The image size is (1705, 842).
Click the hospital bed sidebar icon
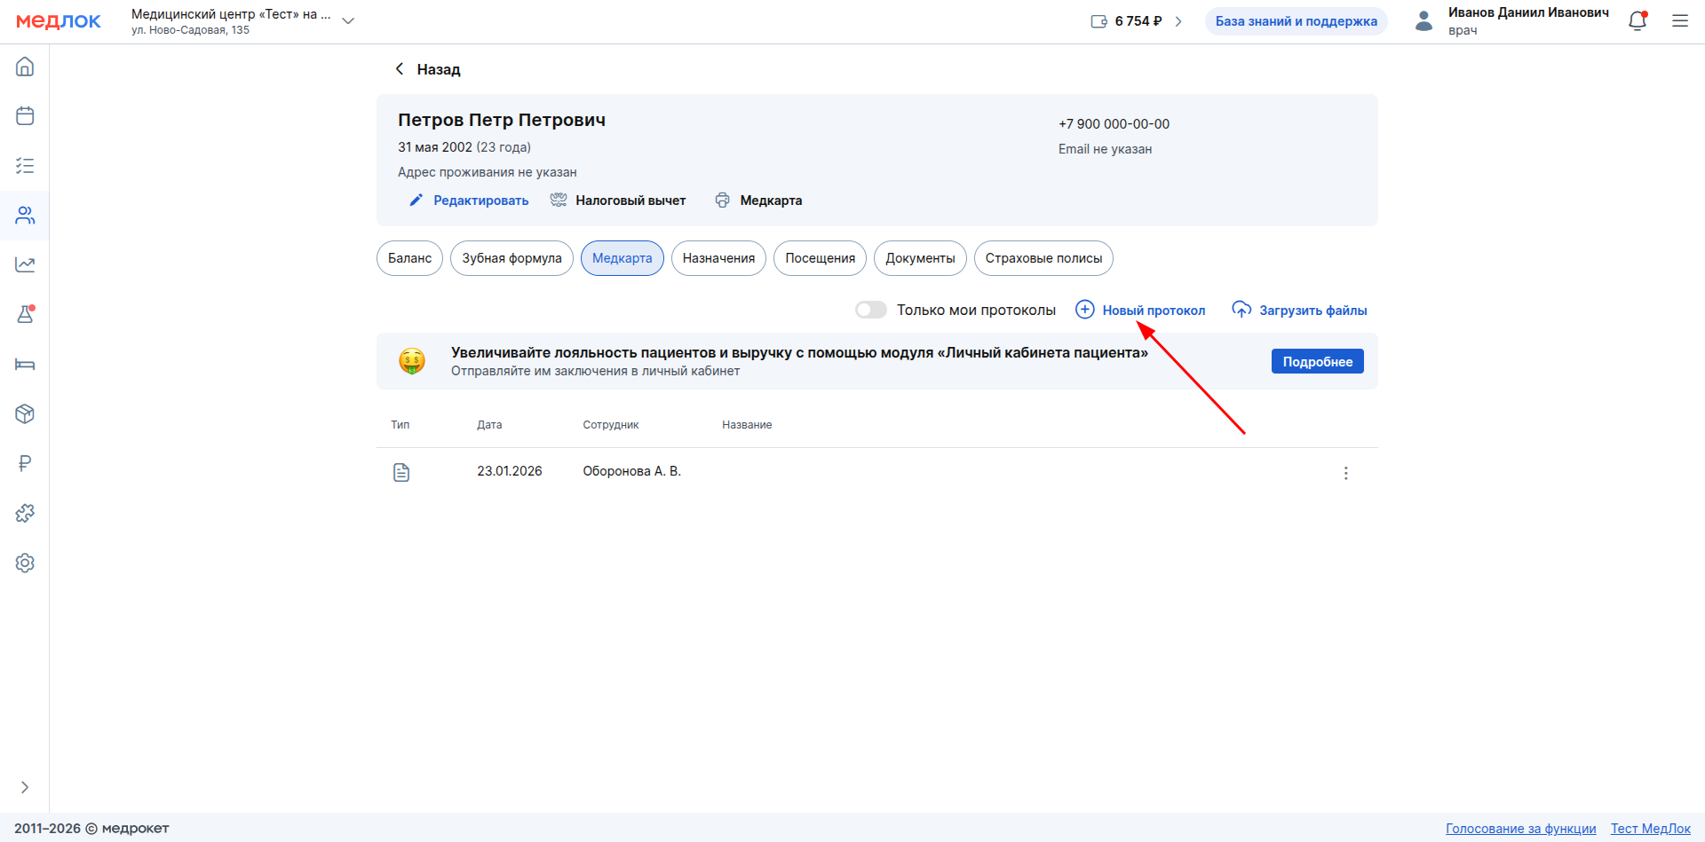pos(25,365)
